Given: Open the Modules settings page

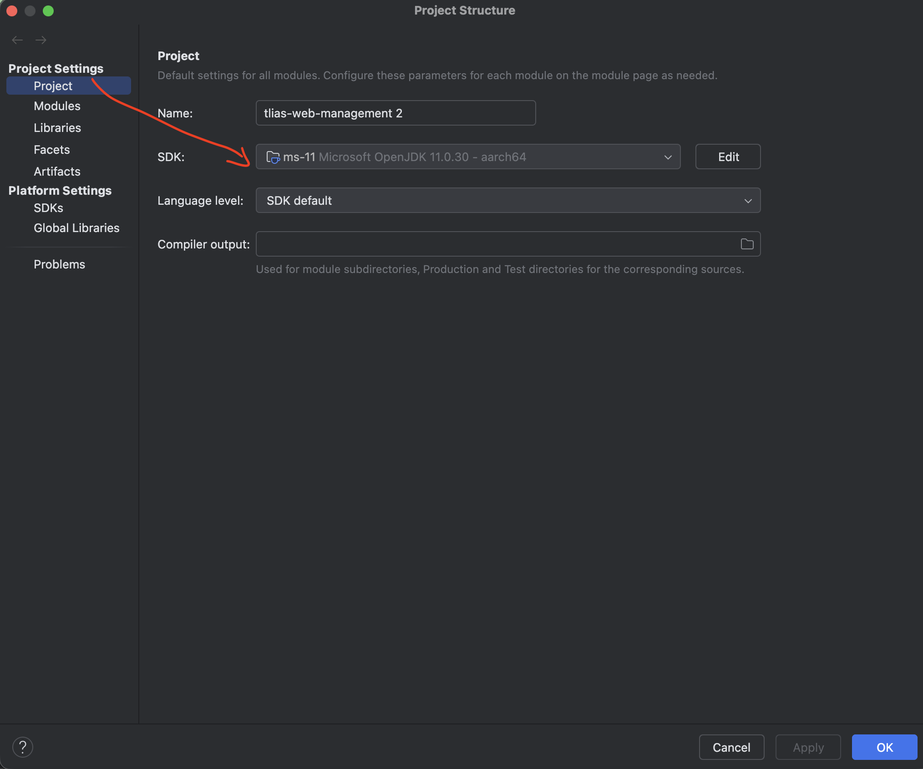Looking at the screenshot, I should click(x=57, y=106).
